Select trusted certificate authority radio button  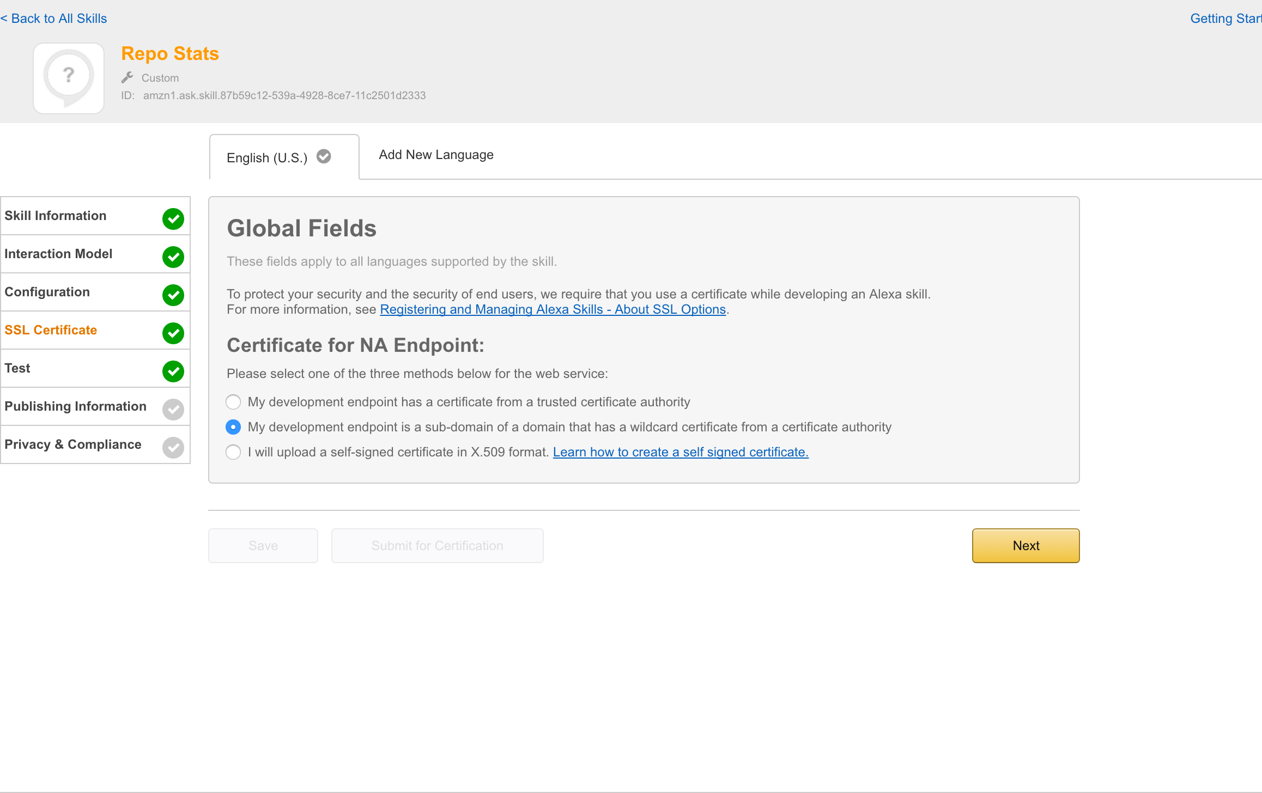[234, 402]
